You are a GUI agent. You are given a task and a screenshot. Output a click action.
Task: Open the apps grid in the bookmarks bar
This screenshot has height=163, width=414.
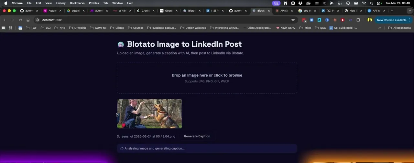click(x=10, y=28)
